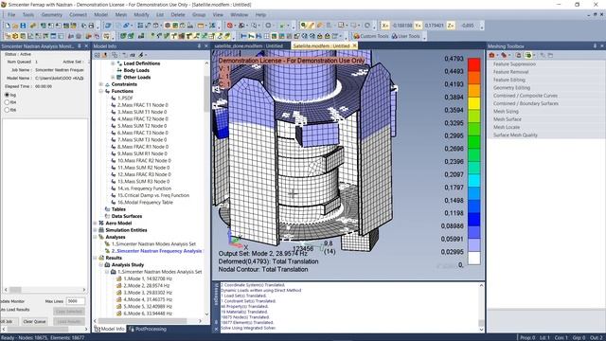This screenshot has width=606, height=341.
Task: Close the Satellite.modfem view tab
Action: (354, 45)
